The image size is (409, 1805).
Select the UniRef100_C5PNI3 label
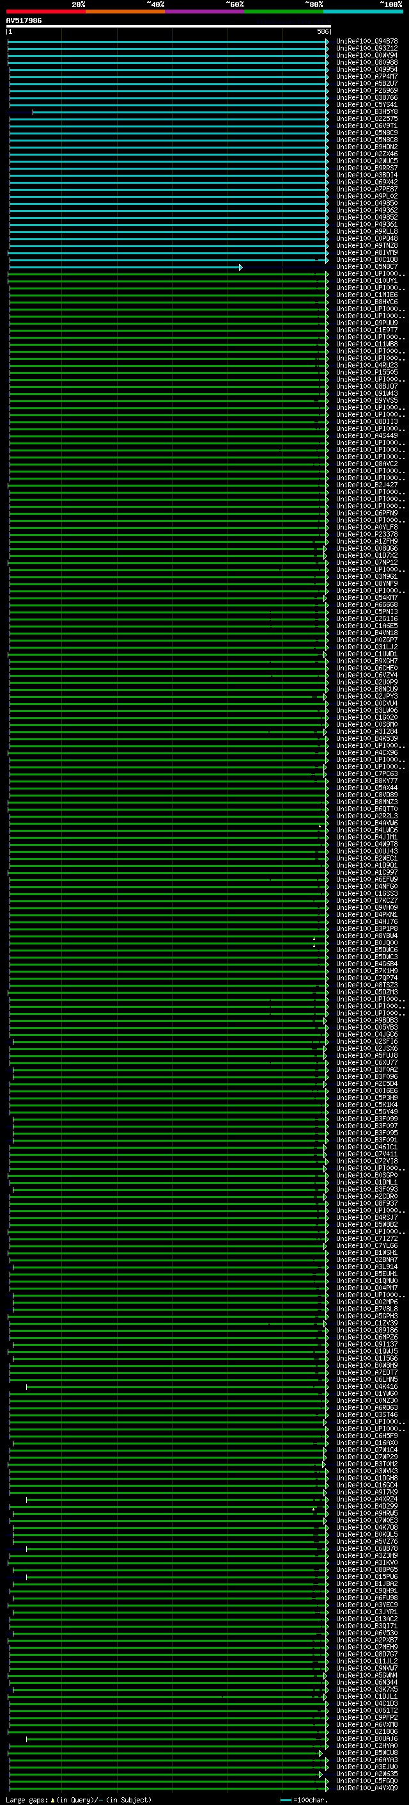coord(366,611)
